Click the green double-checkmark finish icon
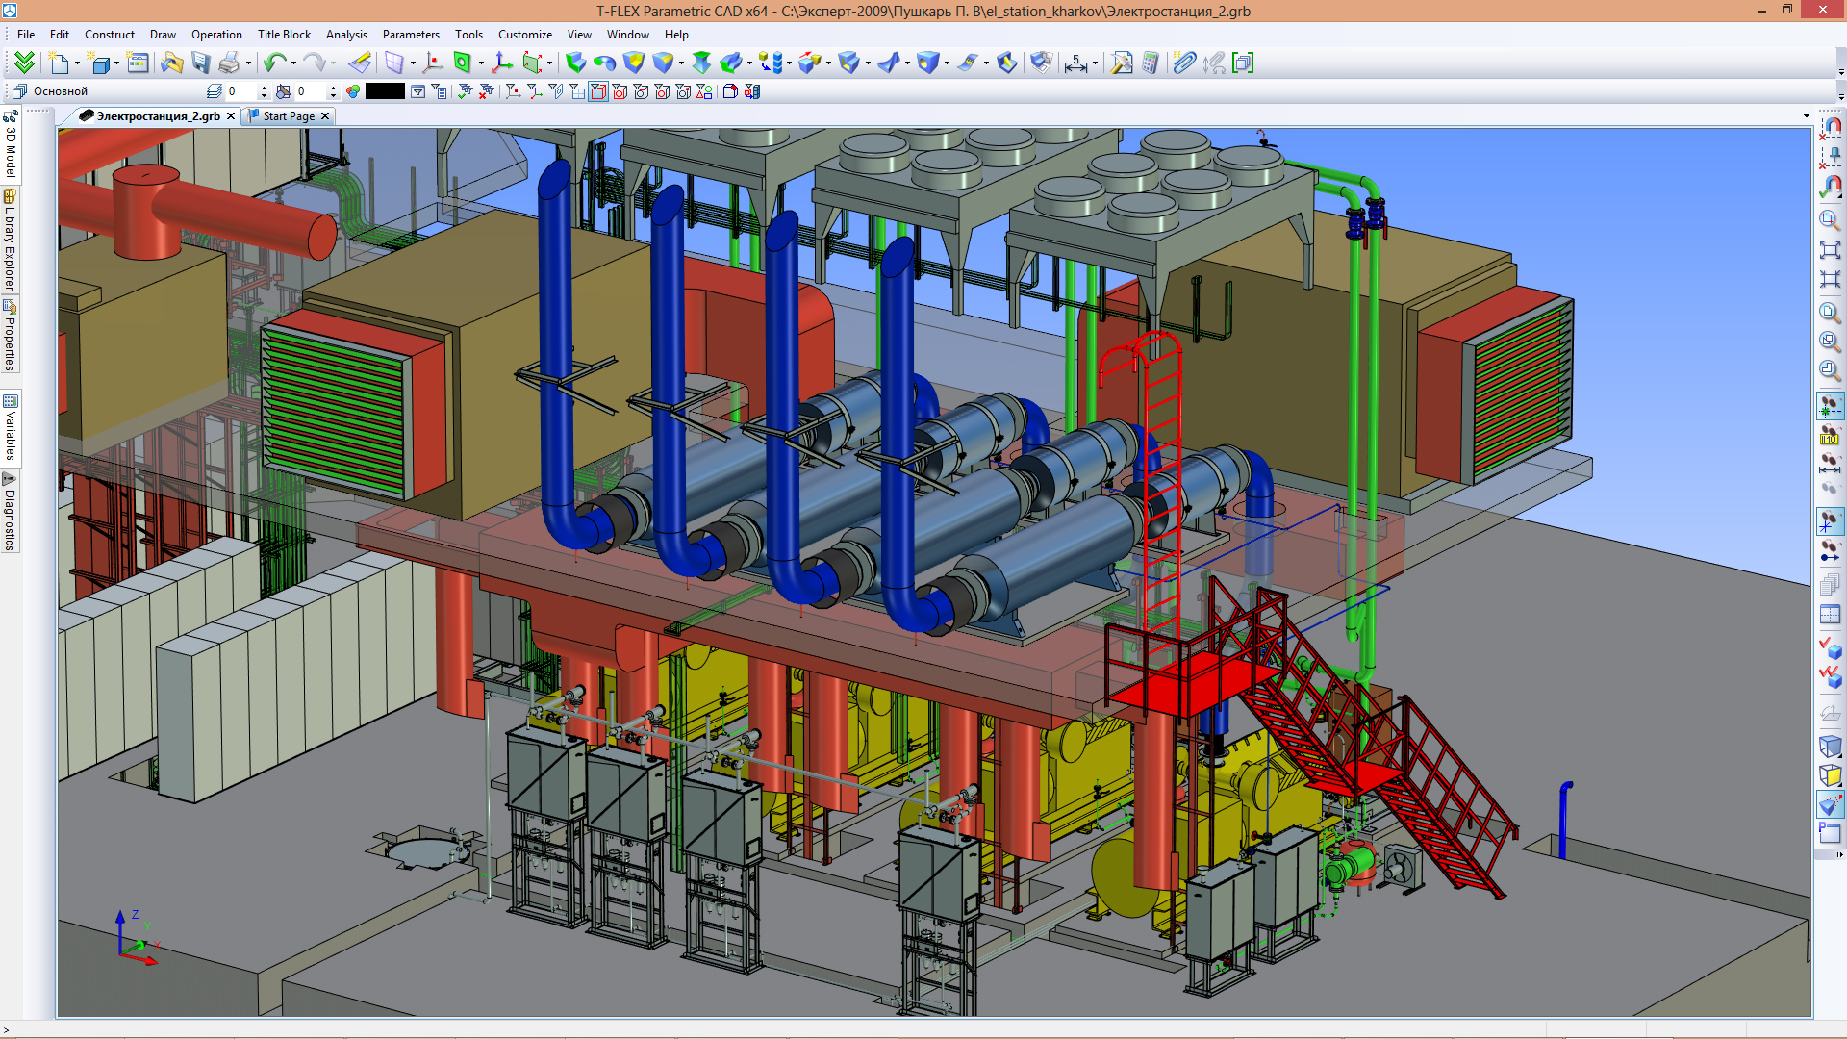The width and height of the screenshot is (1847, 1039). pyautogui.click(x=24, y=63)
